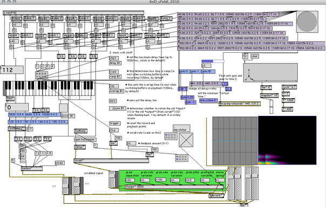Click the large round bang button
This screenshot has width=326, height=207.
point(307,22)
